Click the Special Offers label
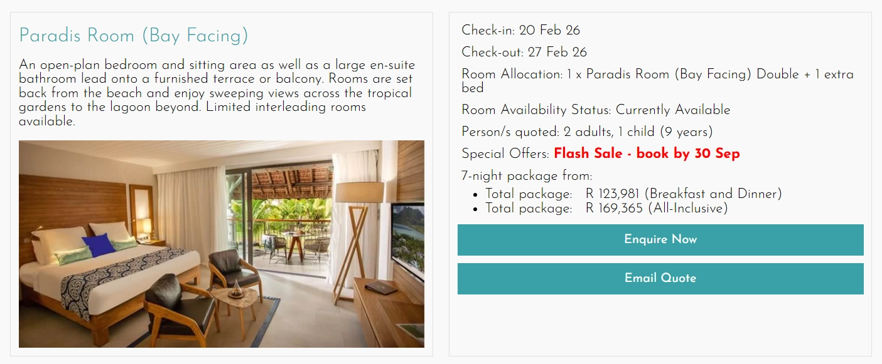882x364 pixels. (502, 153)
